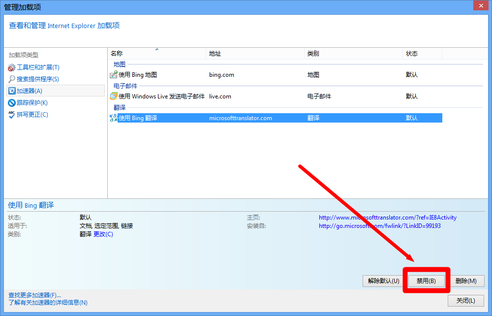Click 默认 status of Windows Live row
Image resolution: width=492 pixels, height=316 pixels.
coord(412,96)
